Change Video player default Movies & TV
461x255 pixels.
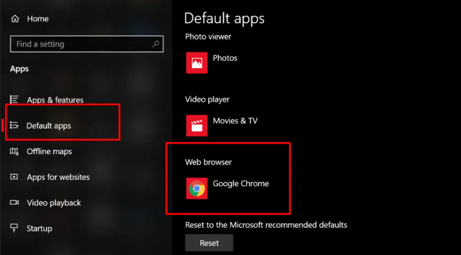pos(235,121)
